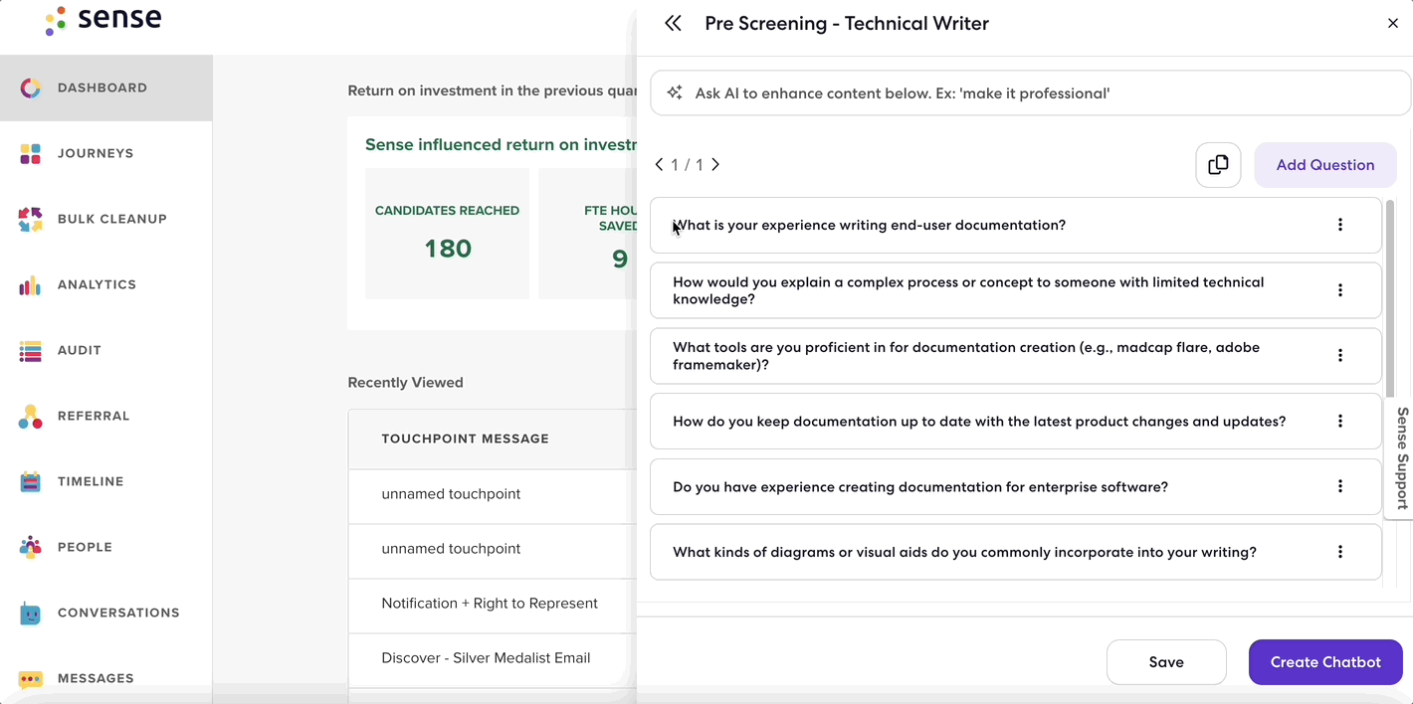1413x704 pixels.
Task: Open the Sense Support side tab
Action: point(1401,458)
